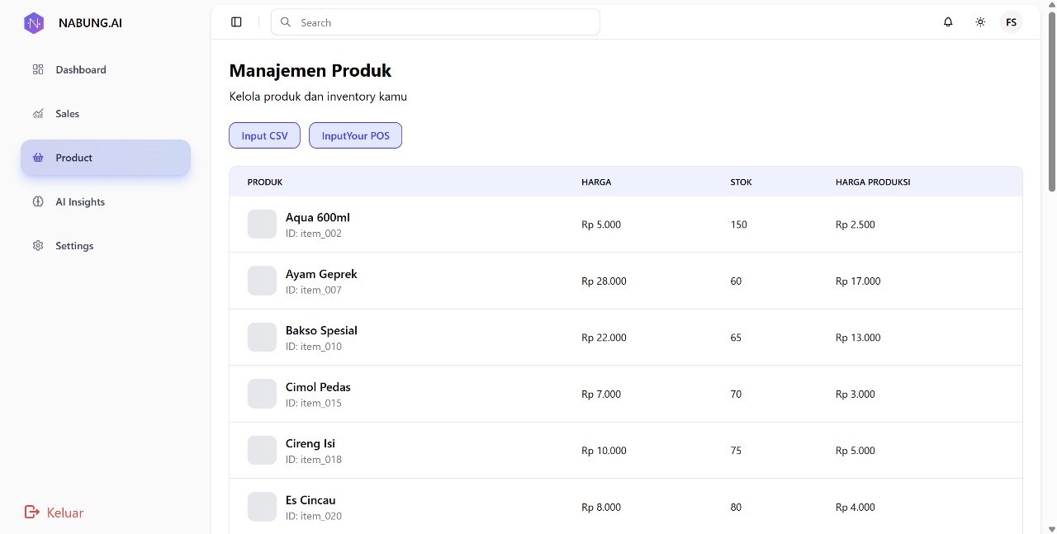Click the Dashboard grid icon
The image size is (1057, 534).
(x=38, y=69)
